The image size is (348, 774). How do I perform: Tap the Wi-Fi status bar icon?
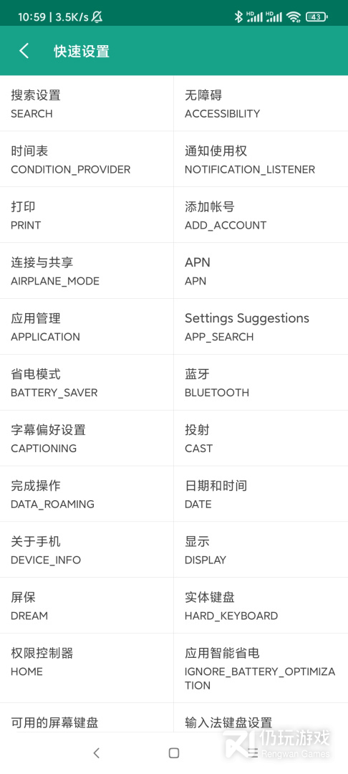tap(294, 16)
